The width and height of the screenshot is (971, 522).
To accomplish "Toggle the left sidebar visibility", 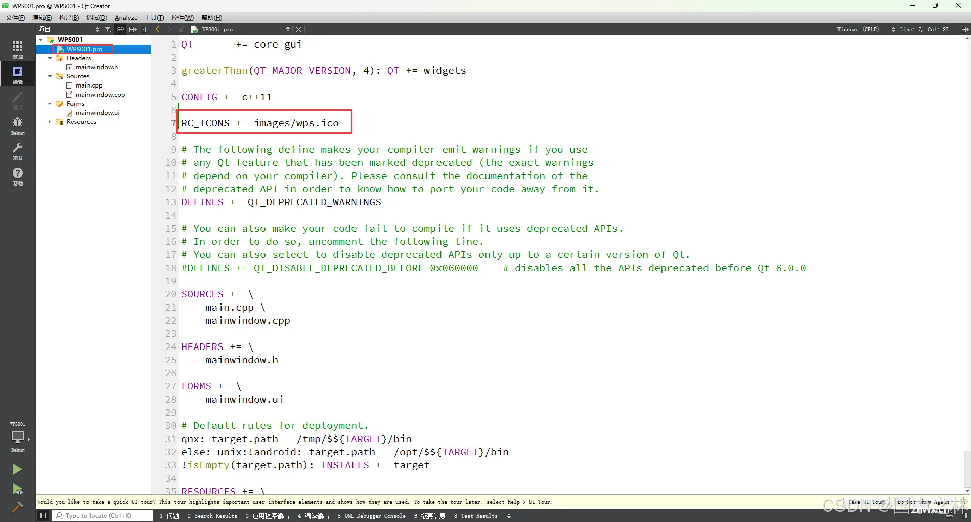I will point(43,516).
